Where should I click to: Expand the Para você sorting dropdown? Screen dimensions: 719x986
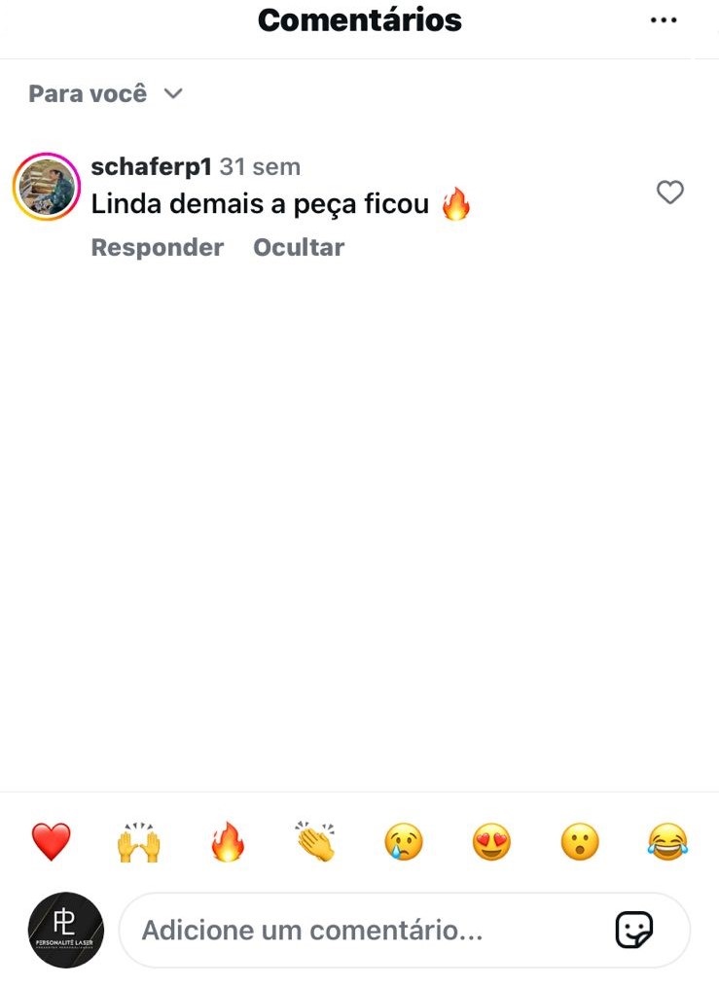[106, 93]
